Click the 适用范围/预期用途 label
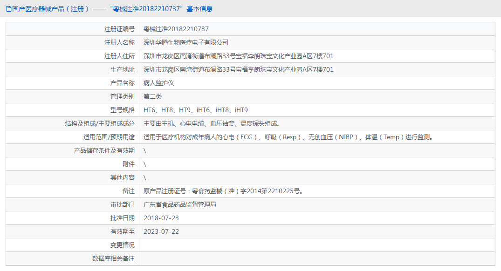Image resolution: width=501 pixels, height=271 pixels. 109,137
